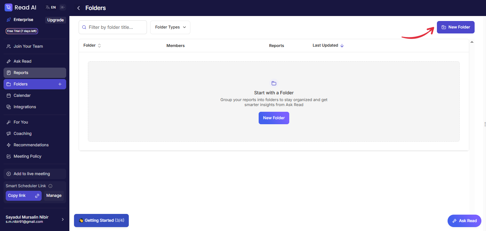Screen dimensions: 486x231
Task: Click the scrollbar up arrow
Action: click(472, 42)
